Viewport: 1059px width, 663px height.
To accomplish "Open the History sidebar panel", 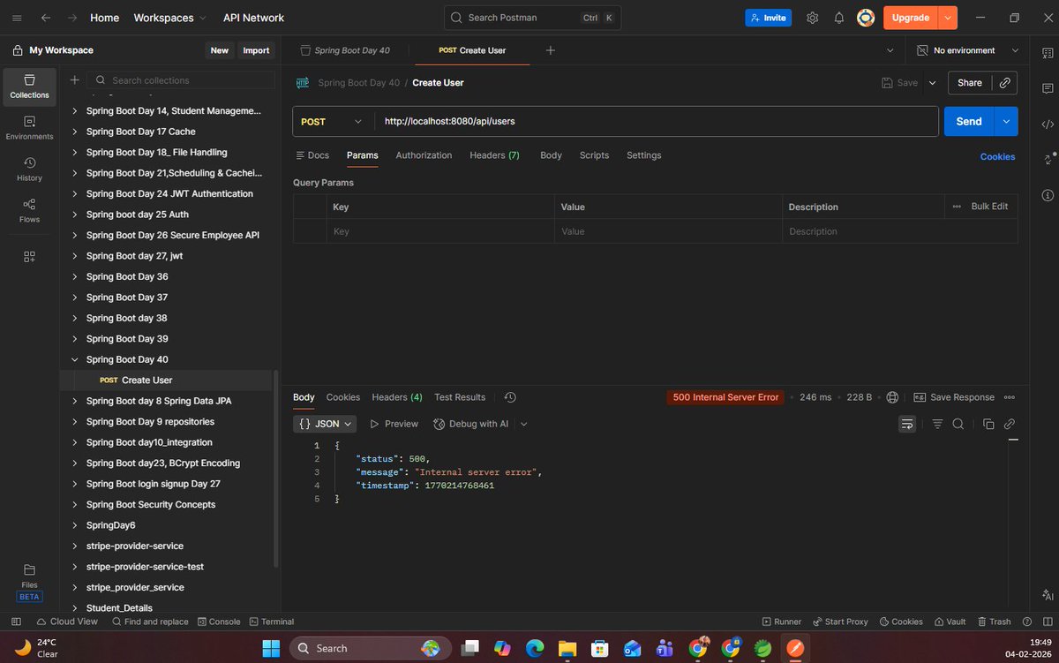I will pyautogui.click(x=29, y=170).
